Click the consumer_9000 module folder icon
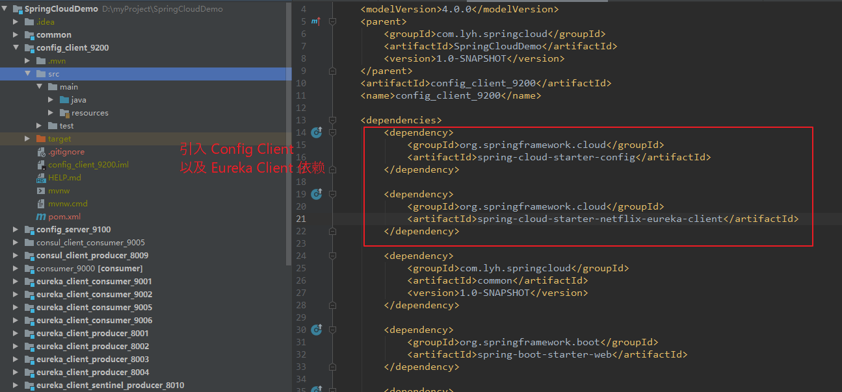 29,269
